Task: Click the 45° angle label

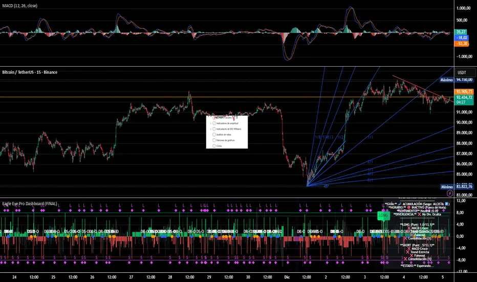Action: 326,186
